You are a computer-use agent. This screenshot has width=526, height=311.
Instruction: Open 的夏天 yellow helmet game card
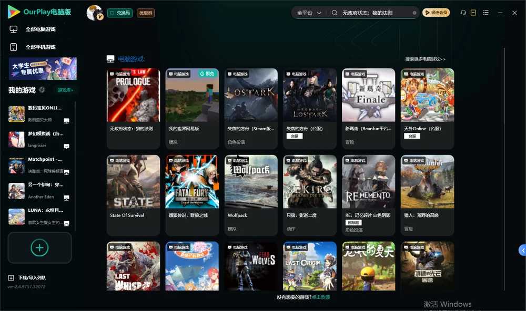coord(368,266)
